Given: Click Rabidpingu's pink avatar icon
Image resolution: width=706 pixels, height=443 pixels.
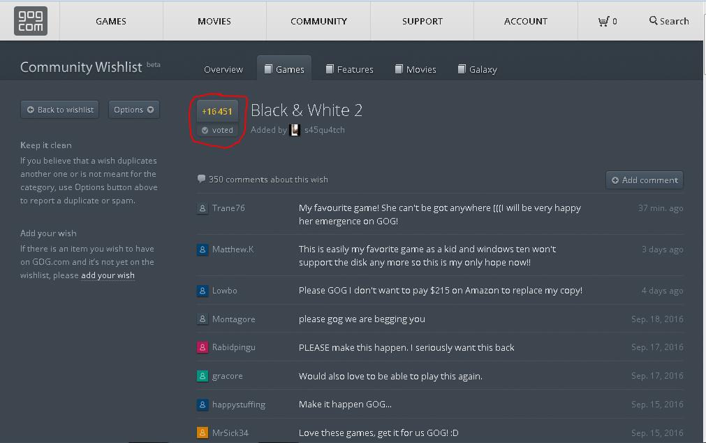Looking at the screenshot, I should (203, 347).
